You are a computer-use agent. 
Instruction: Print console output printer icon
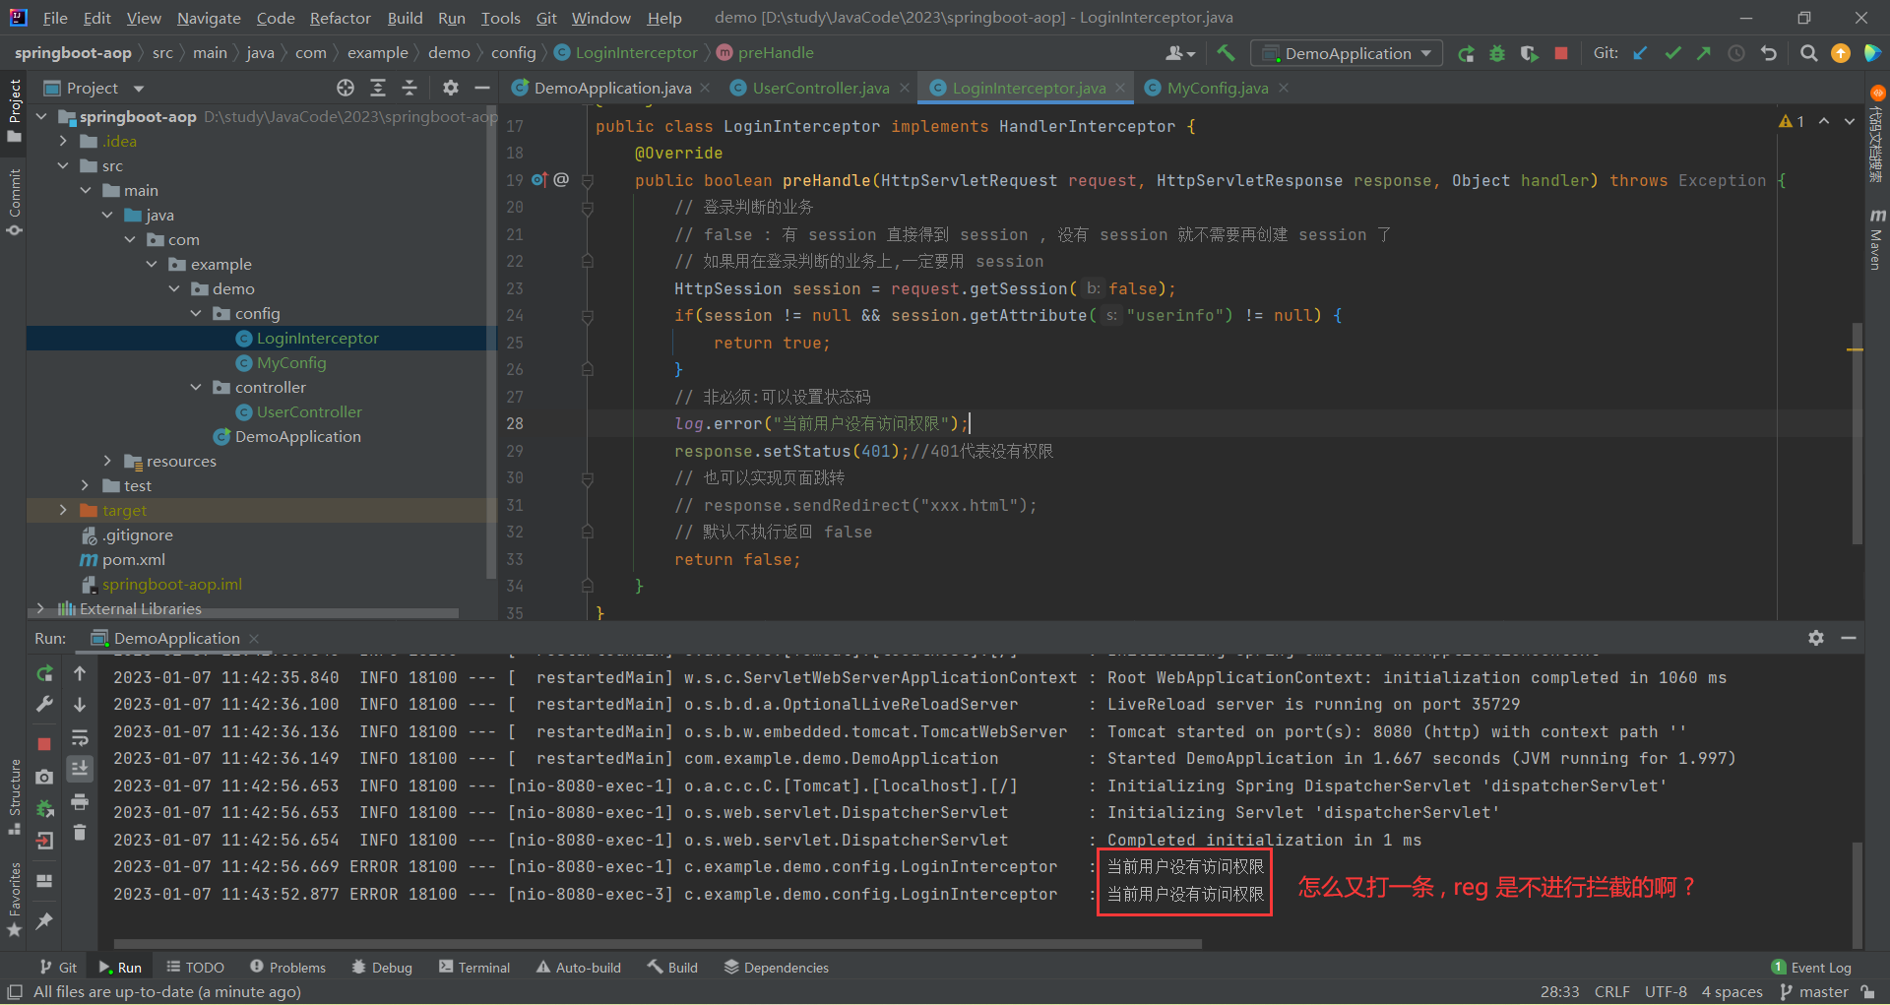80,802
